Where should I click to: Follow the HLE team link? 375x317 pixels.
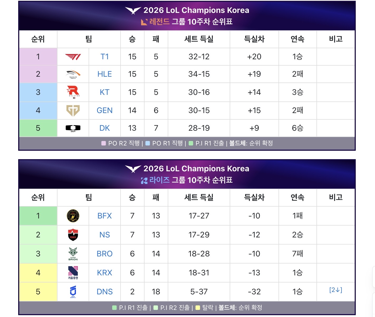coord(105,74)
